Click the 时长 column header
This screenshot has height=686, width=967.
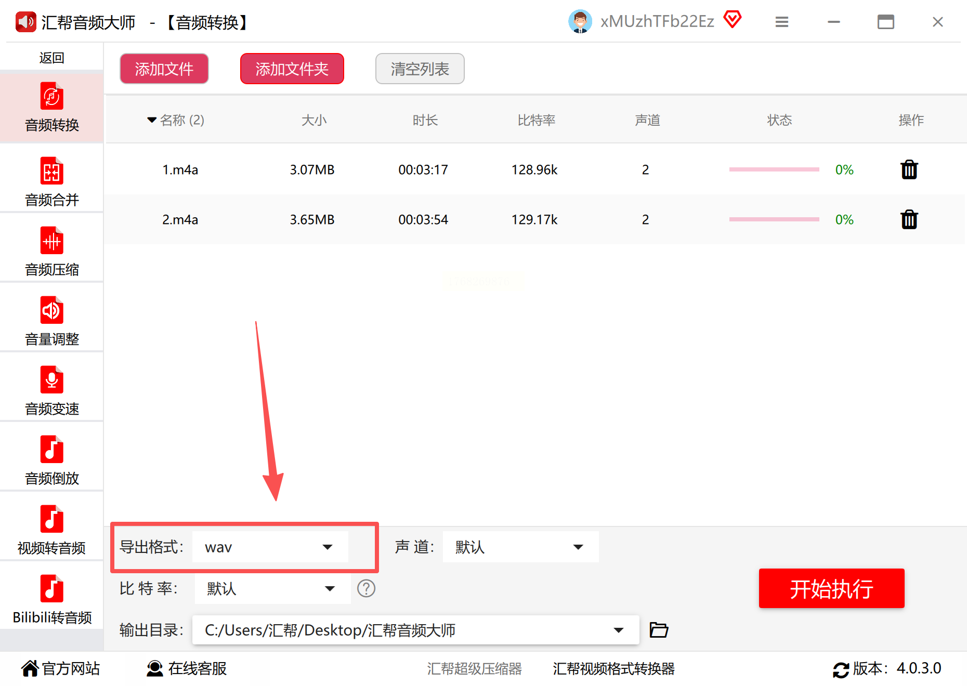click(425, 120)
